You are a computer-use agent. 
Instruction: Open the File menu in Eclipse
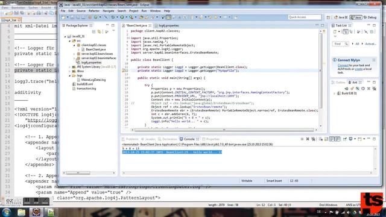[x=63, y=11]
